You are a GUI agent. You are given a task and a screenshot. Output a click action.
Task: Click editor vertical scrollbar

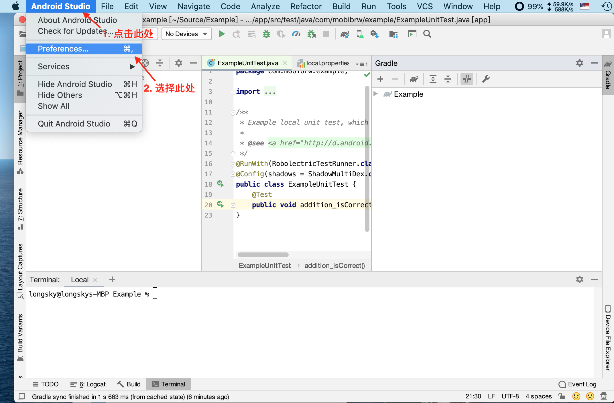point(367,158)
